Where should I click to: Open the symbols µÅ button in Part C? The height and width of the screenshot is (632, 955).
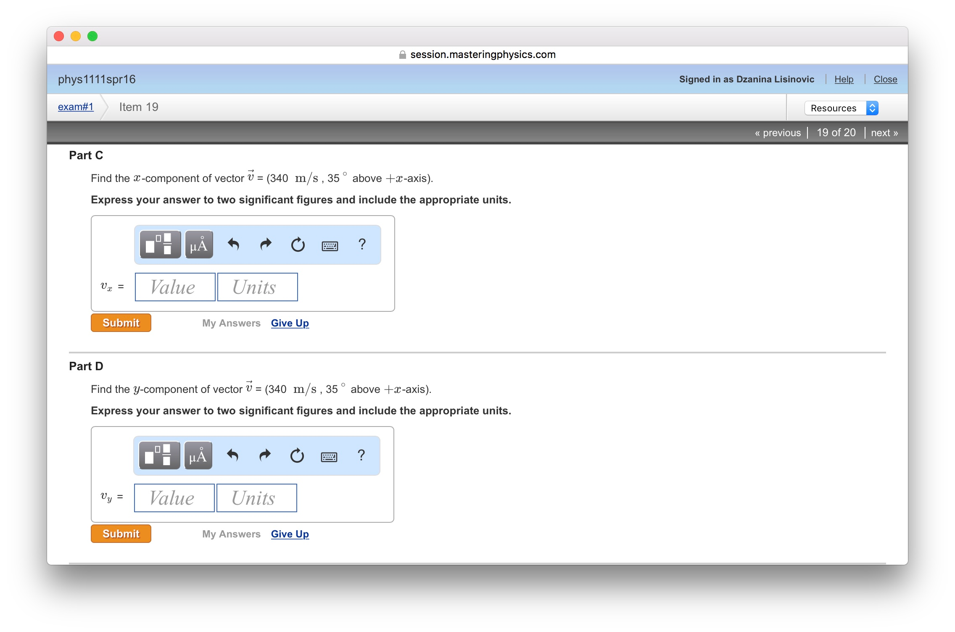tap(199, 245)
